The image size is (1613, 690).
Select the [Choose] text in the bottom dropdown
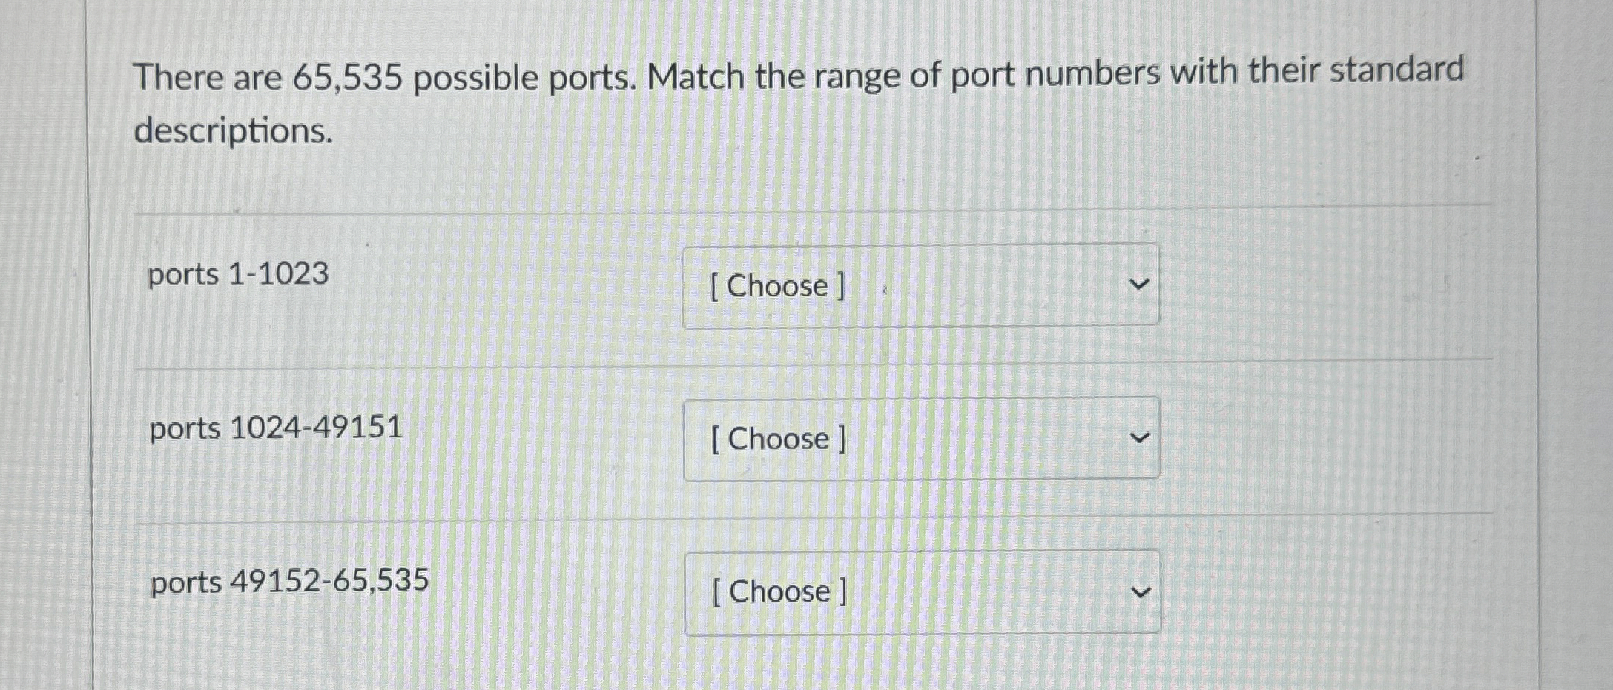pyautogui.click(x=778, y=591)
